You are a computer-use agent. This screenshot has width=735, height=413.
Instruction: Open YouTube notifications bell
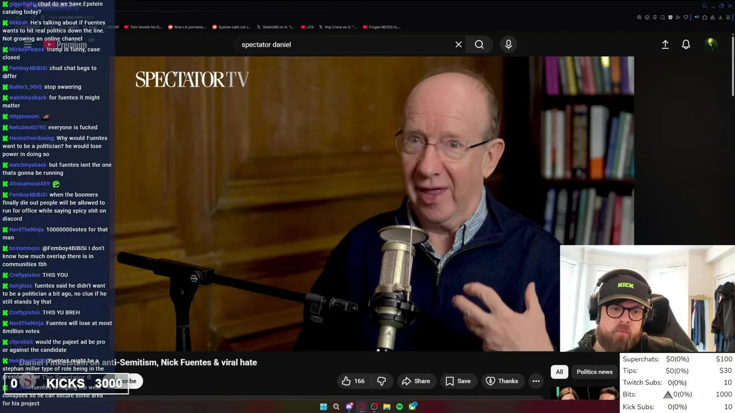tap(686, 44)
